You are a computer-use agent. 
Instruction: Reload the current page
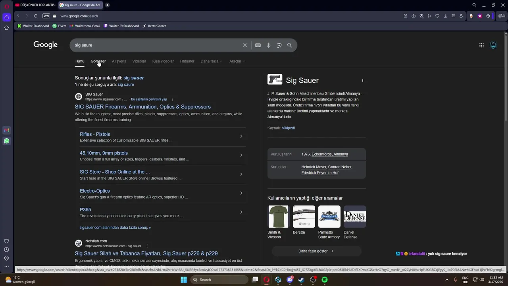(x=36, y=16)
